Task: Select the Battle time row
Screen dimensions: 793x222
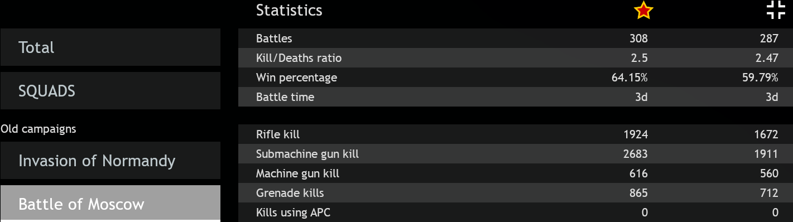Action: pos(516,97)
